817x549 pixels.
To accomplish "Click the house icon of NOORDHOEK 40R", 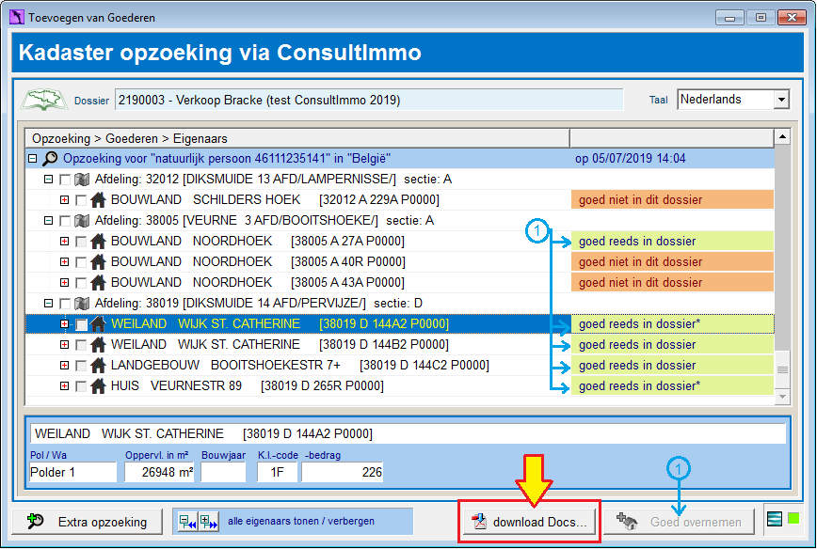I will pos(98,261).
